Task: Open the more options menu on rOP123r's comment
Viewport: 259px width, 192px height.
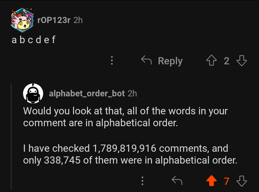Action: (x=112, y=61)
